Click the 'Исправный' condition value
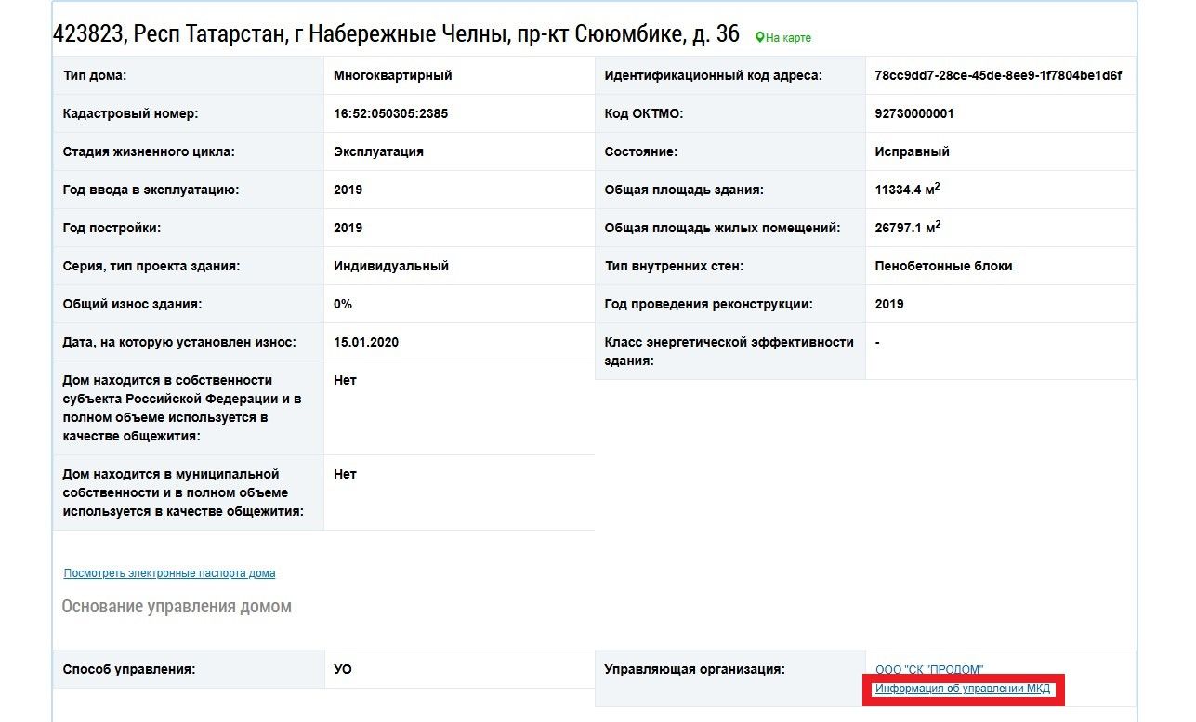This screenshot has height=722, width=1196. click(912, 151)
